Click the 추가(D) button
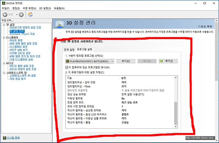The width and height of the screenshot is (219, 143). [126, 61]
